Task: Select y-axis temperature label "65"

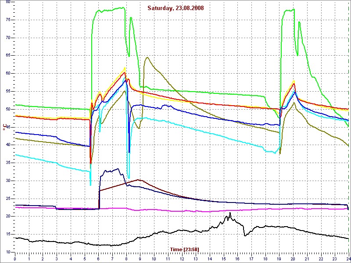Action: [8, 56]
